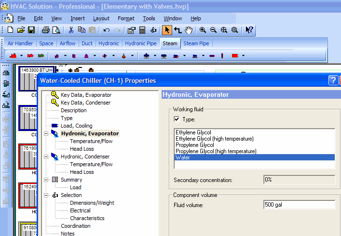This screenshot has height=236, width=341.
Task: Collapse the Selection tree node
Action: pos(46,195)
